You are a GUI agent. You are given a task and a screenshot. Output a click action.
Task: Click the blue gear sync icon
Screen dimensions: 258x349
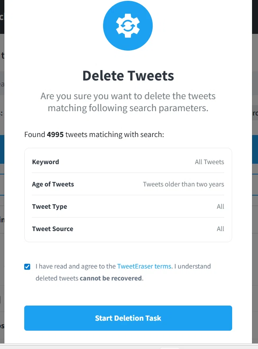[128, 25]
